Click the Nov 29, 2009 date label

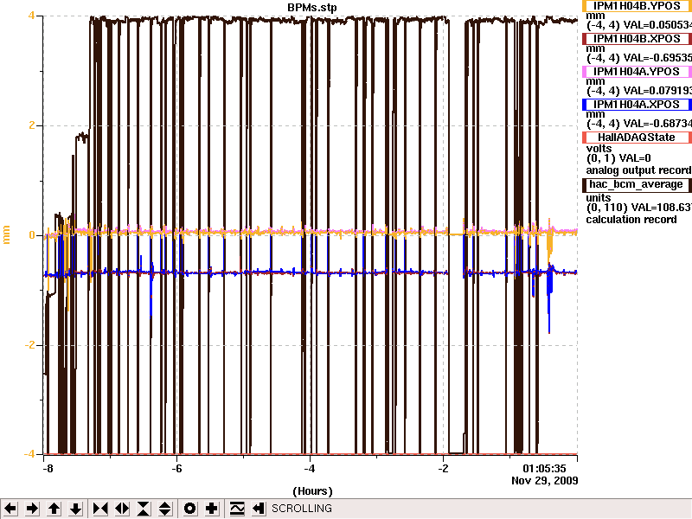(545, 481)
